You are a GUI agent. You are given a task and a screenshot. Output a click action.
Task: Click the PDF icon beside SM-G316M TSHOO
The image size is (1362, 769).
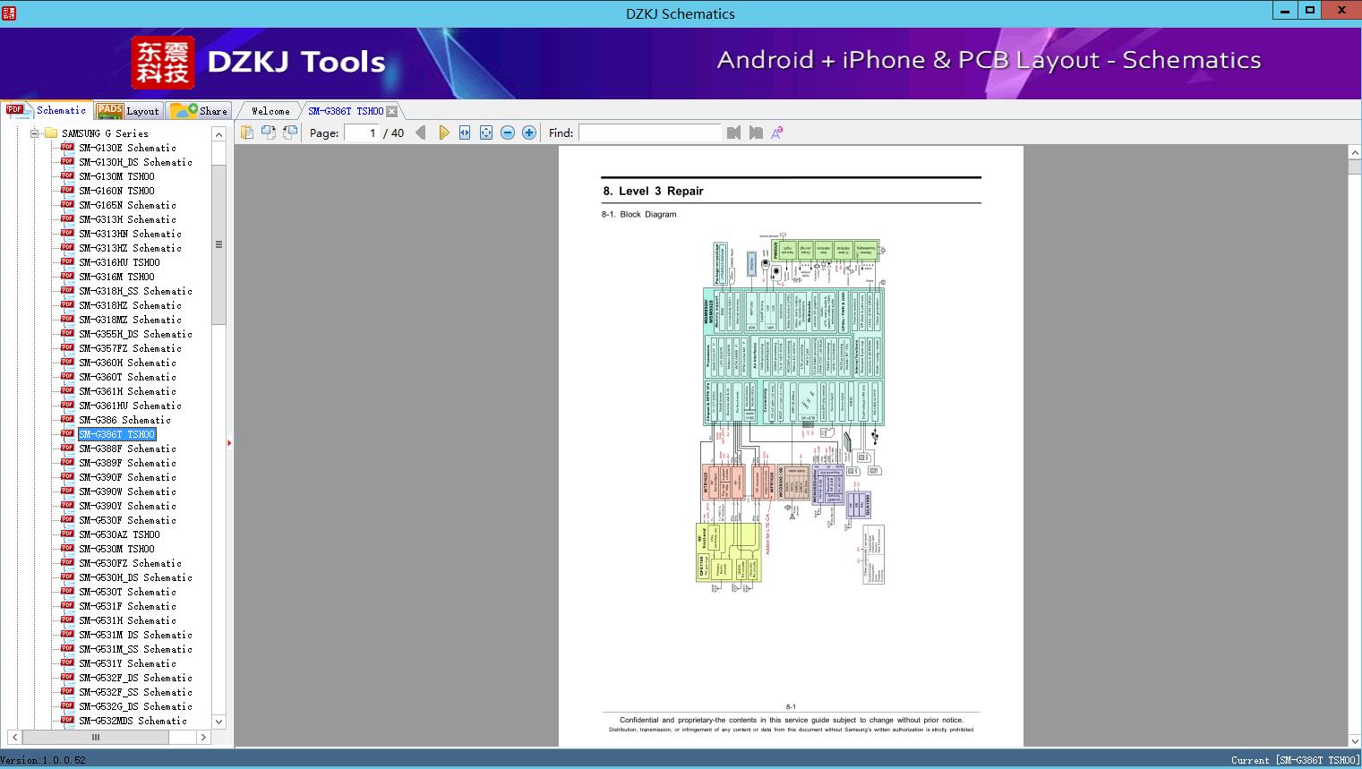(x=67, y=276)
